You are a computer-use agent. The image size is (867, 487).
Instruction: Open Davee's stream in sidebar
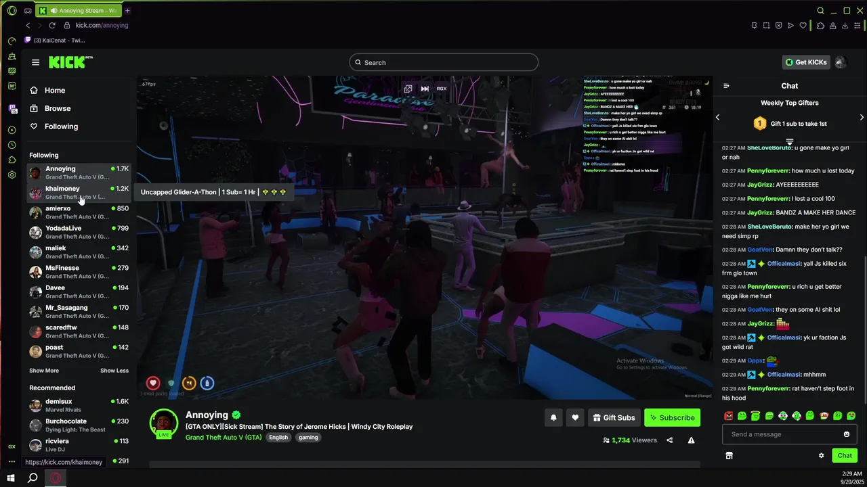[79, 292]
